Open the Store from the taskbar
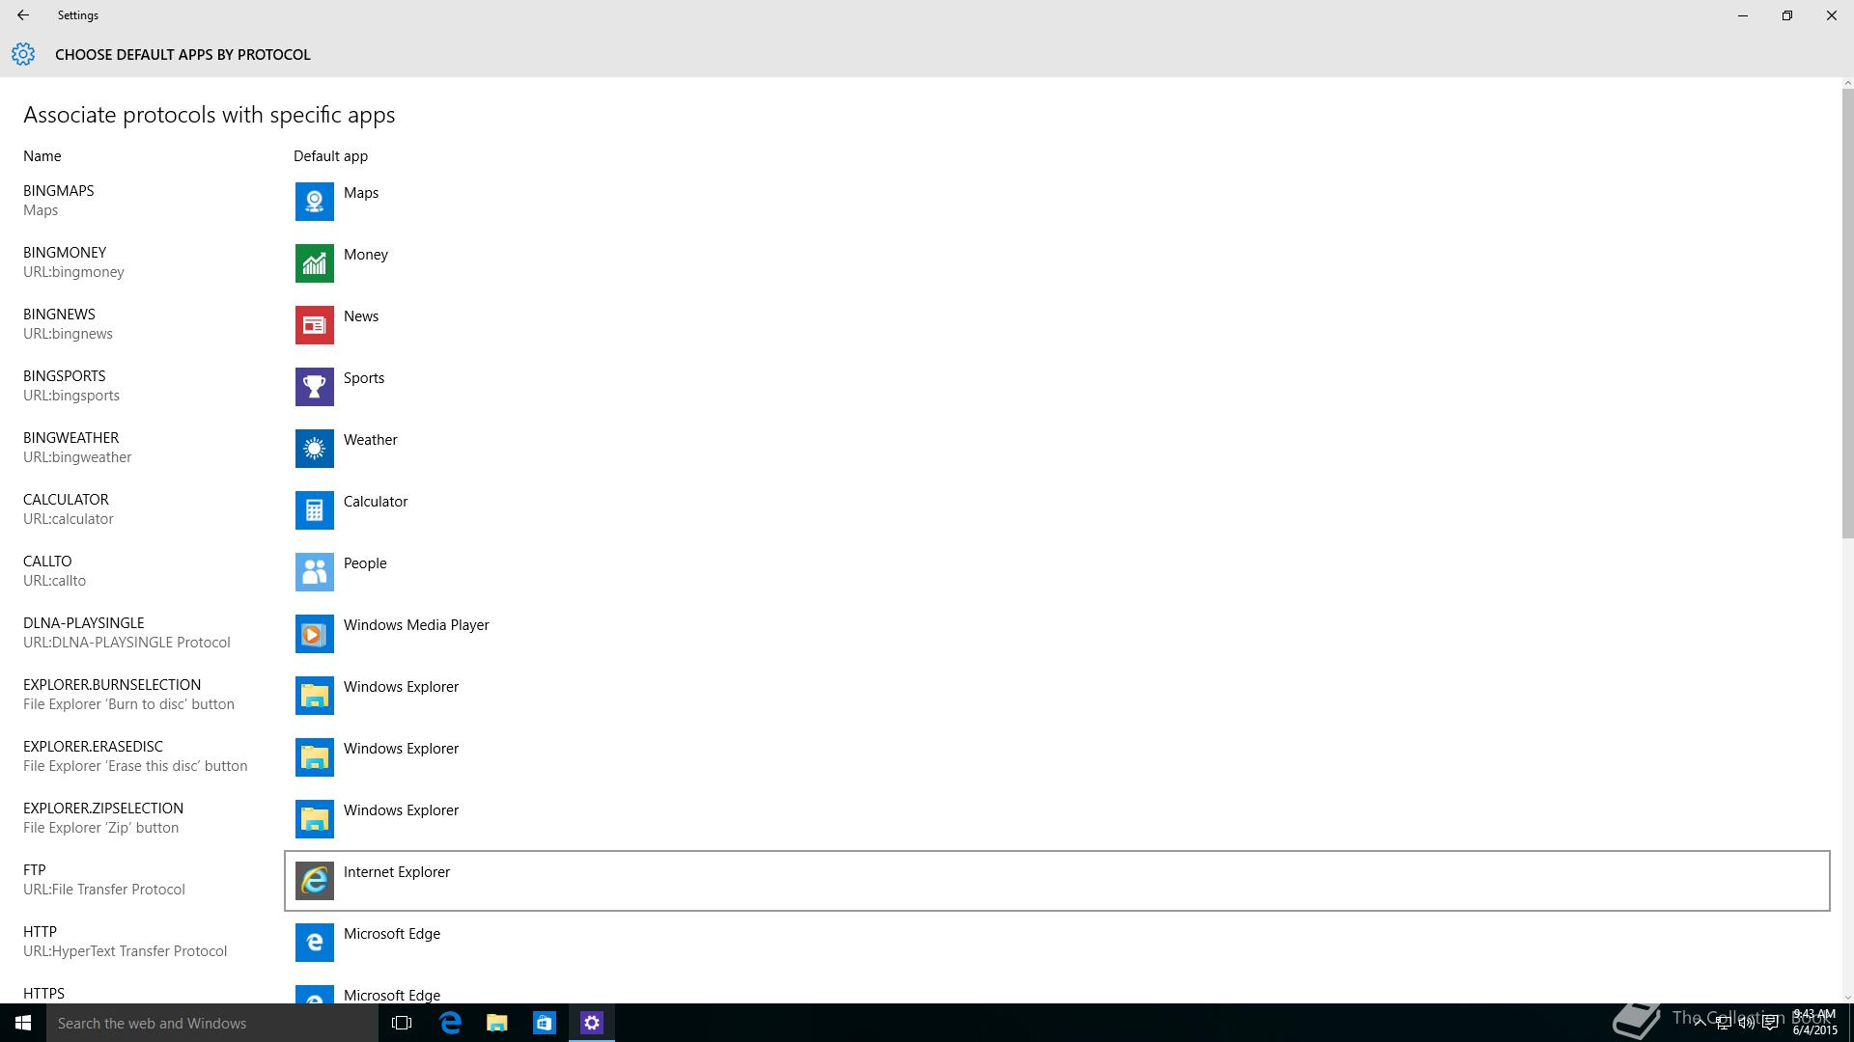The image size is (1854, 1042). click(545, 1023)
